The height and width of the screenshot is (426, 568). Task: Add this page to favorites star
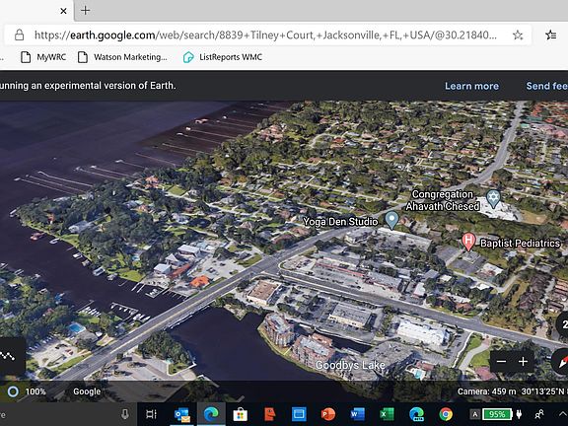pos(518,35)
